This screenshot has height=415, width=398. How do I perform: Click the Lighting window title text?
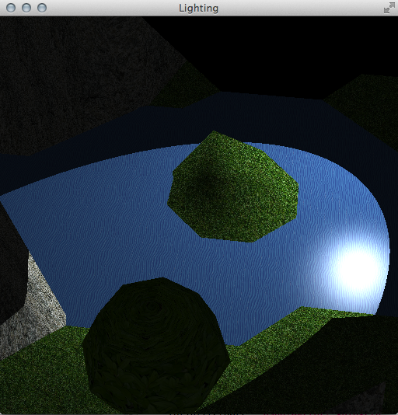(x=198, y=9)
